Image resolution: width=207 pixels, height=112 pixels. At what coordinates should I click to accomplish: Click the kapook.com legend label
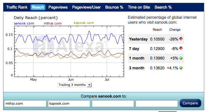tap(84, 23)
